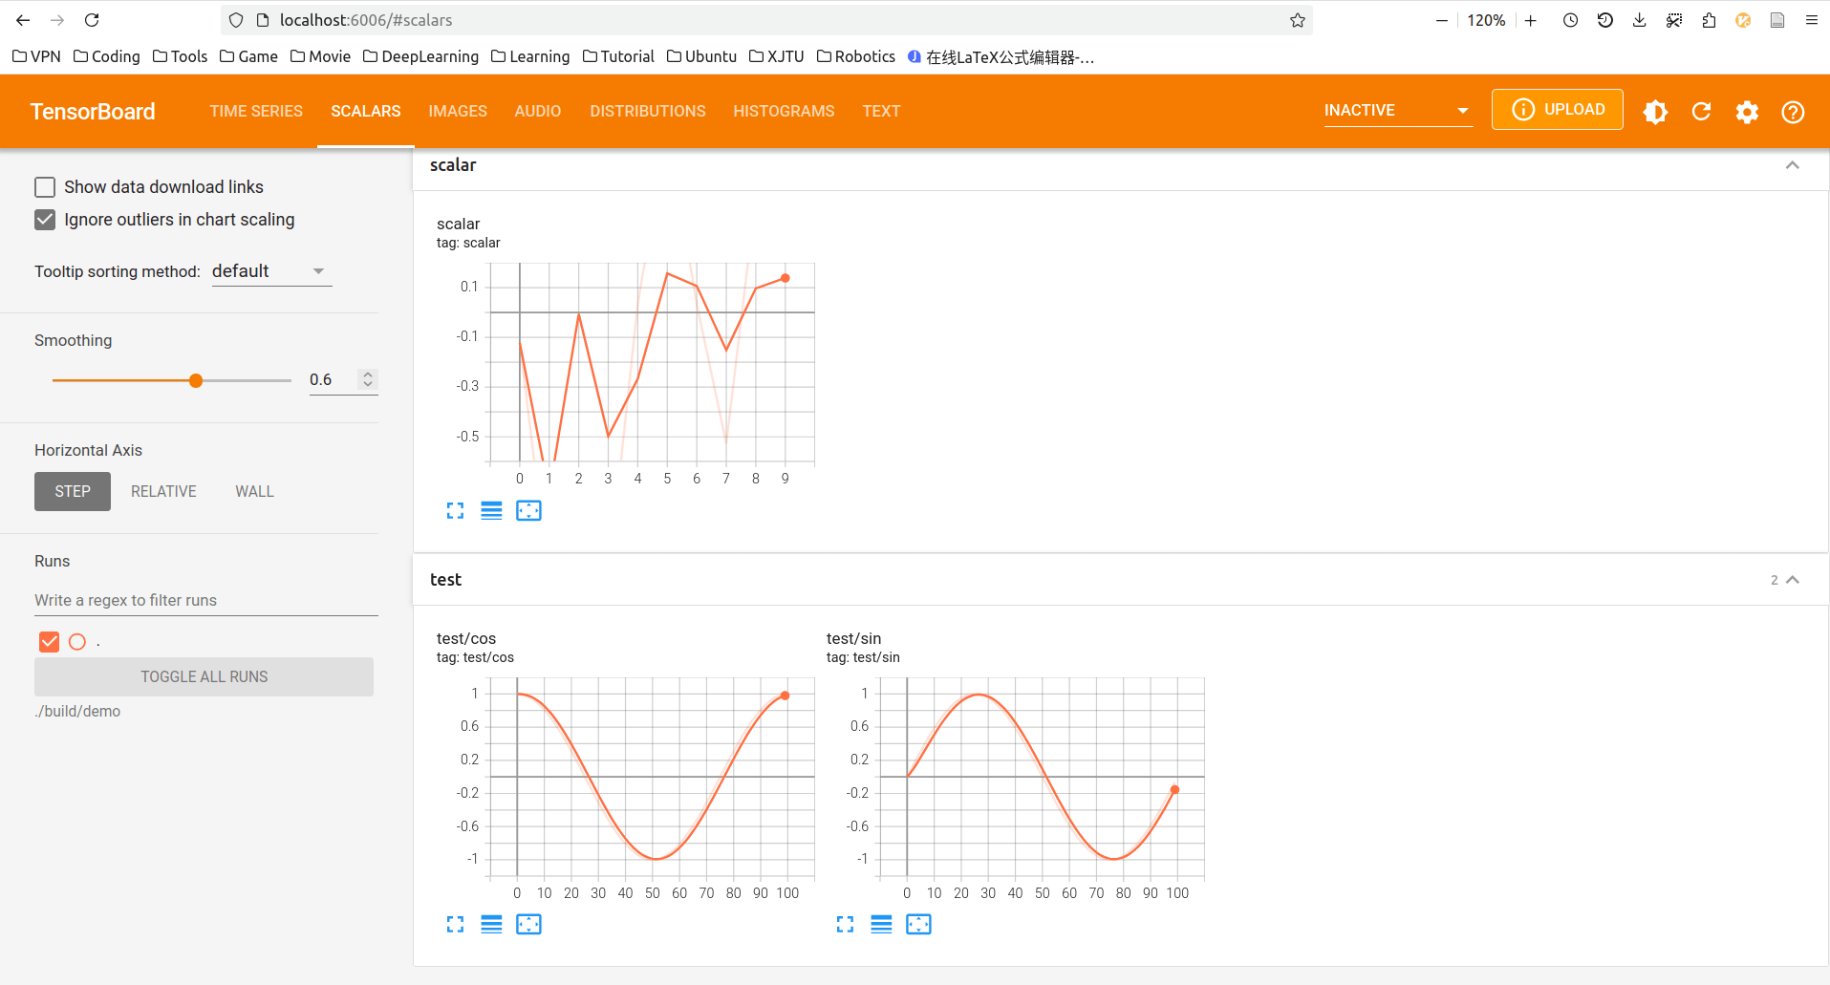Viewport: 1830px width, 985px height.
Task: Open browser extensions puzzle icon
Action: coord(1709,20)
